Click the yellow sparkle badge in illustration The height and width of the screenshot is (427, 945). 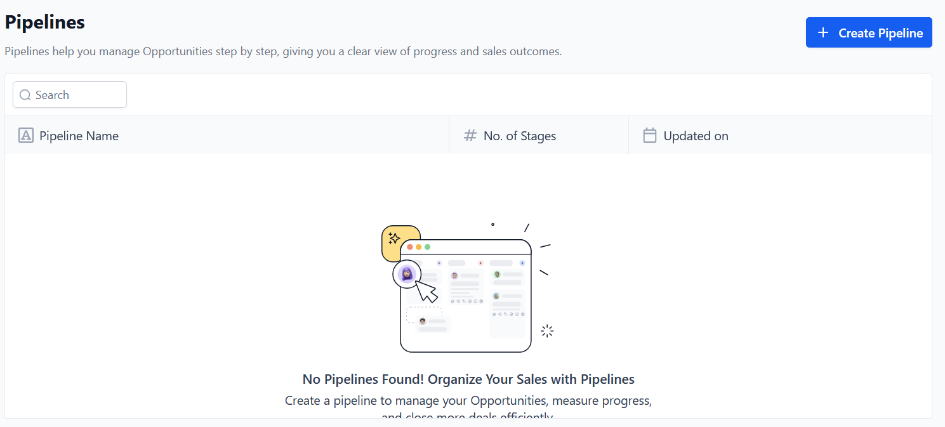click(x=394, y=239)
